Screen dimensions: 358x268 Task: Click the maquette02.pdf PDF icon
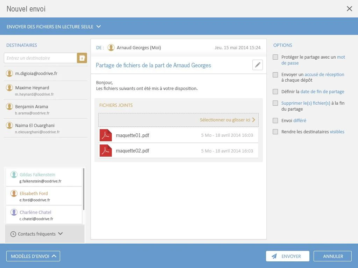click(106, 151)
